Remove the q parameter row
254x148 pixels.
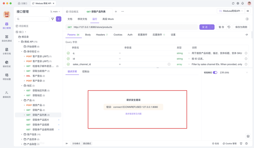[246, 53]
